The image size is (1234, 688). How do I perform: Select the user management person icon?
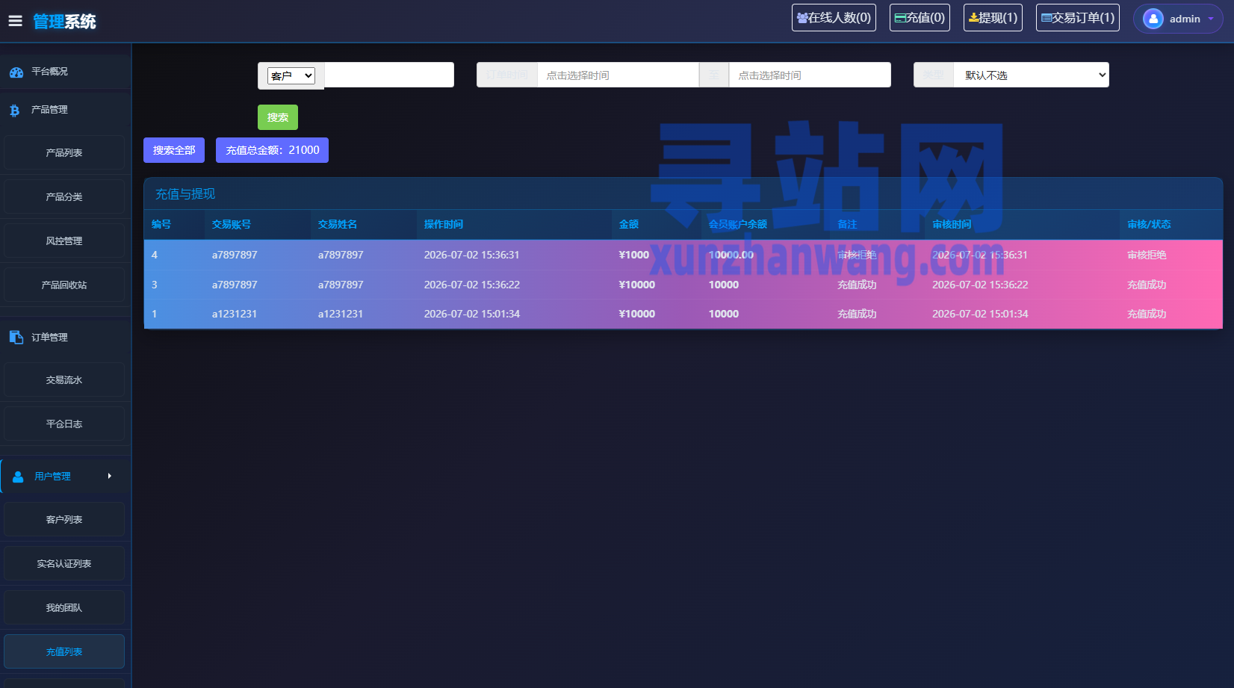pyautogui.click(x=18, y=476)
